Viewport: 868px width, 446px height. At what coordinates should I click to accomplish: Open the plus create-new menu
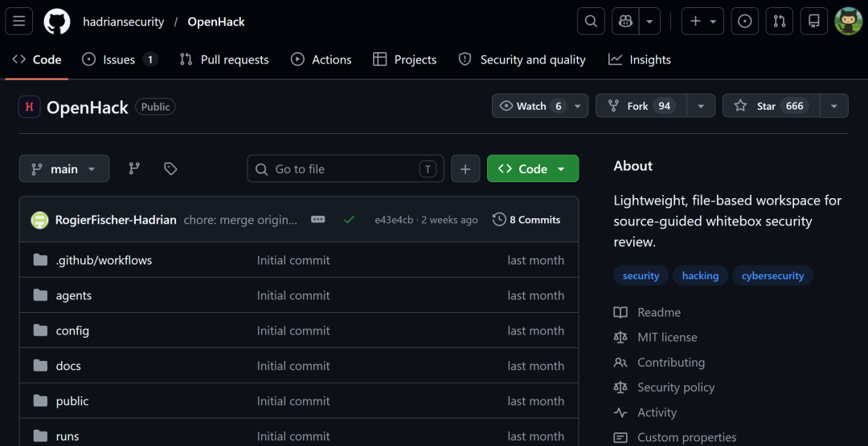pos(702,22)
